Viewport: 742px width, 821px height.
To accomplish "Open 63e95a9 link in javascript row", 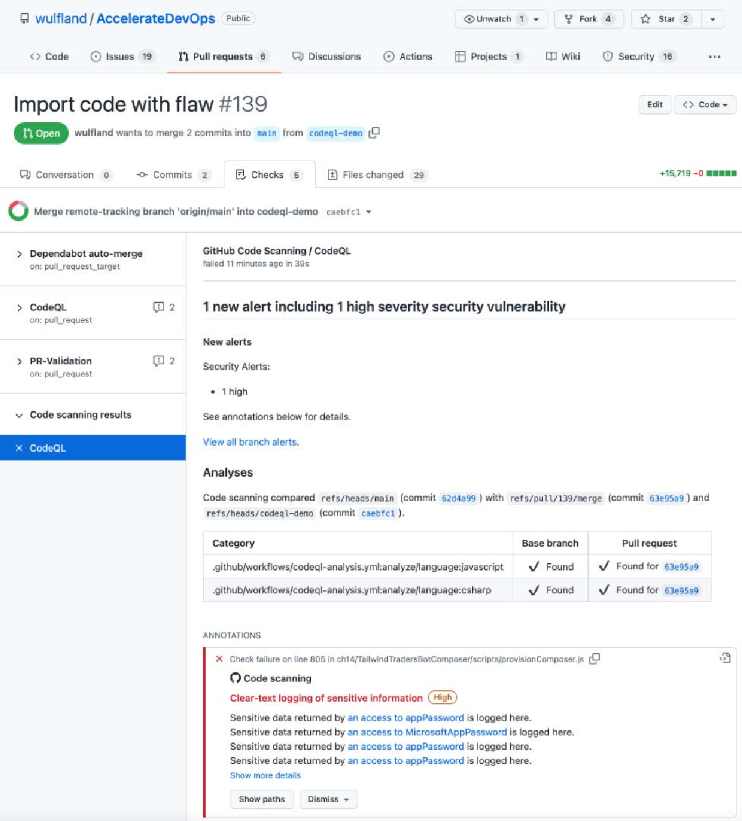I will click(x=681, y=567).
